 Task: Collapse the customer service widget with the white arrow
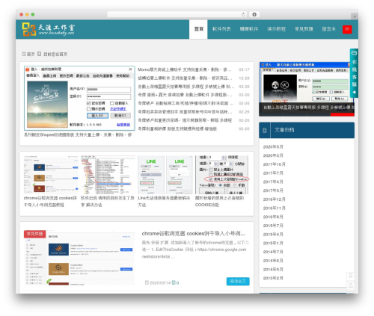[354, 92]
